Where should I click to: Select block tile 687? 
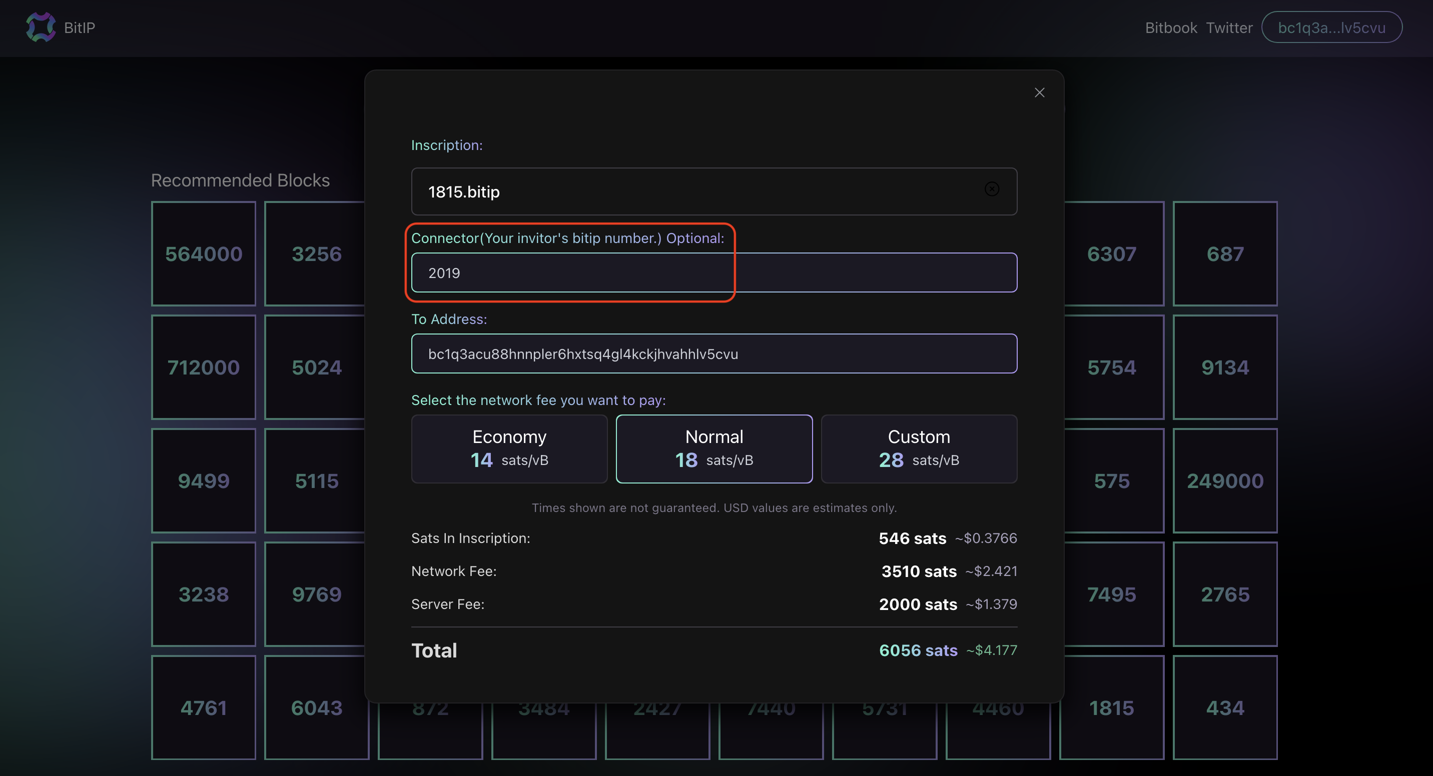point(1225,254)
